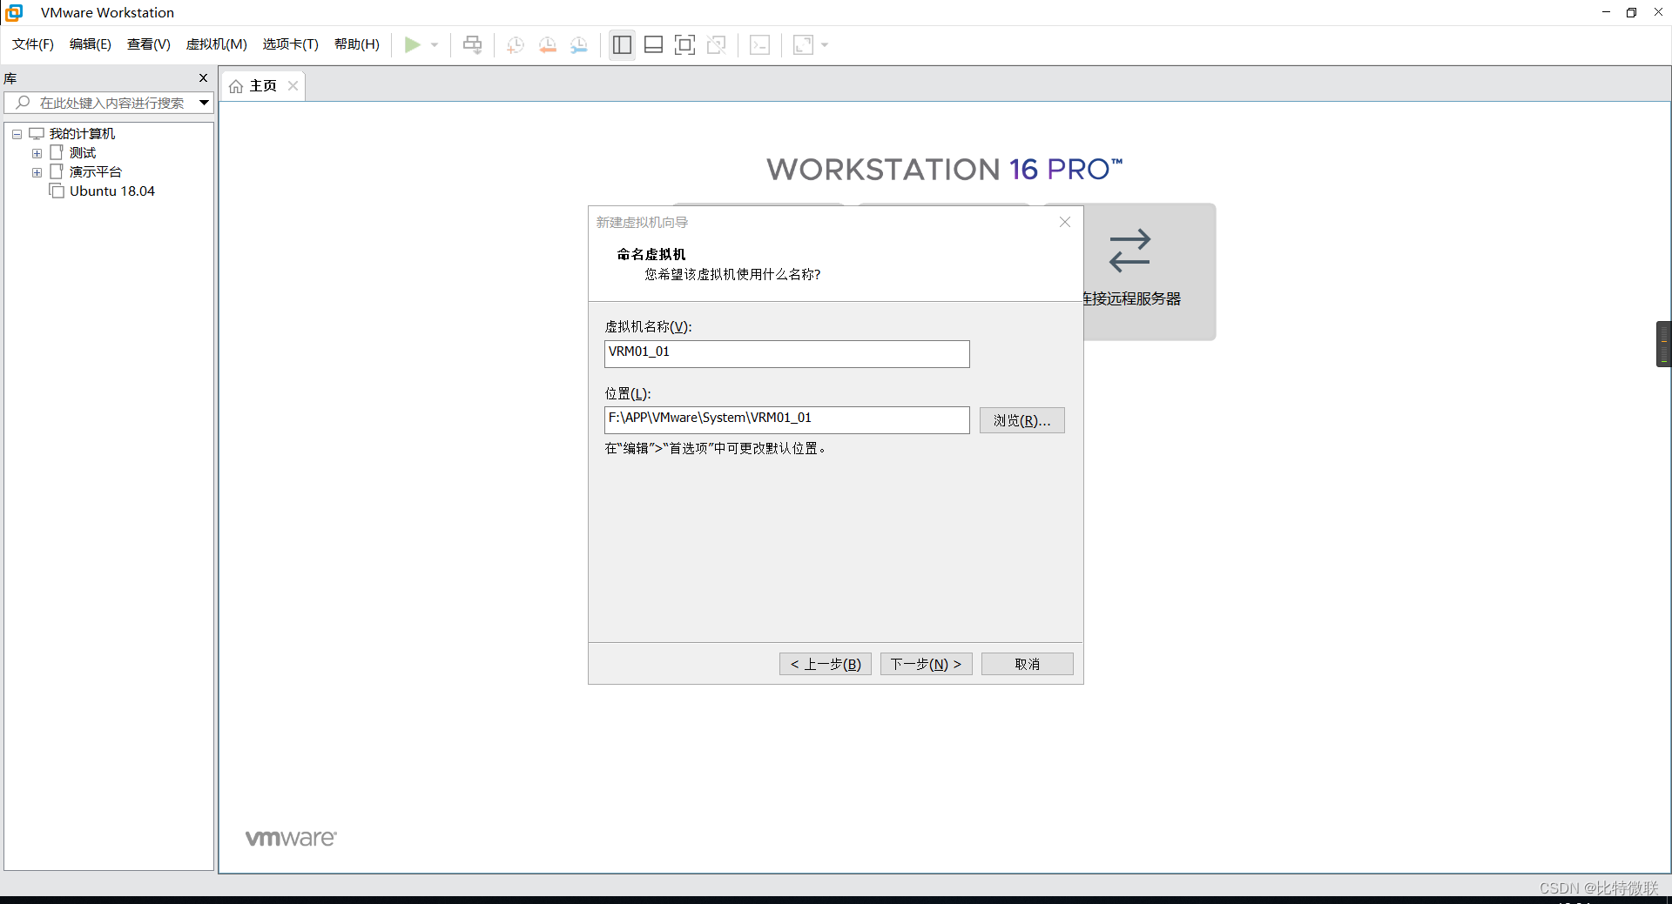This screenshot has width=1672, height=904.
Task: Click inside the 虚拟机名称 input field
Action: coord(785,353)
